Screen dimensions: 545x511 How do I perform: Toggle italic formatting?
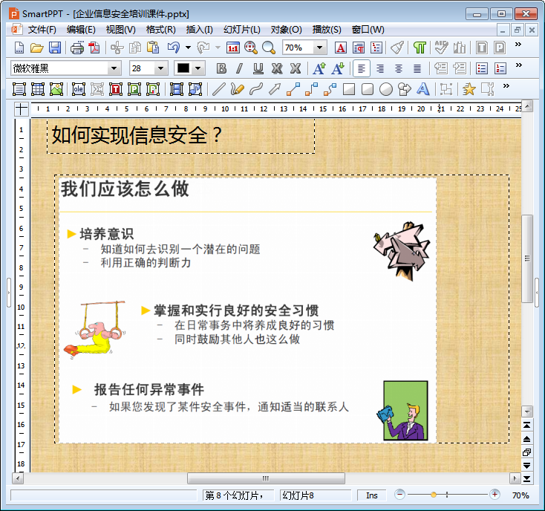[x=240, y=68]
